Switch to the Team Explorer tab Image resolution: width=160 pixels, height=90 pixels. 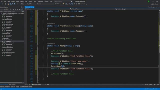pyautogui.click(x=12, y=84)
